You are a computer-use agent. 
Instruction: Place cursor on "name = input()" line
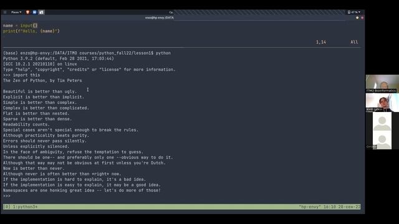point(20,26)
